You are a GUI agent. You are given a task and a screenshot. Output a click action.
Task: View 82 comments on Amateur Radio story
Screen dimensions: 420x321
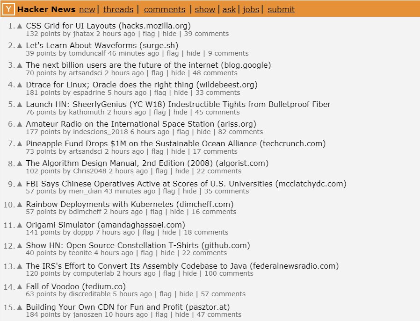[240, 132]
